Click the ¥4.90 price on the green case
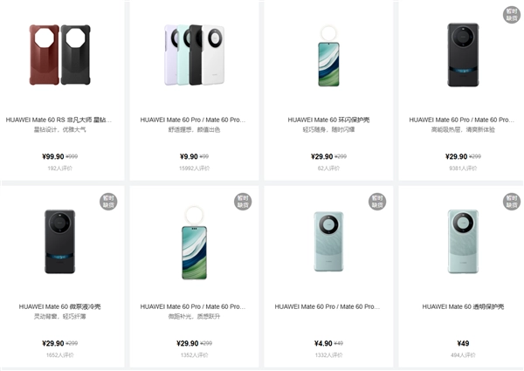The width and height of the screenshot is (524, 371). click(322, 344)
